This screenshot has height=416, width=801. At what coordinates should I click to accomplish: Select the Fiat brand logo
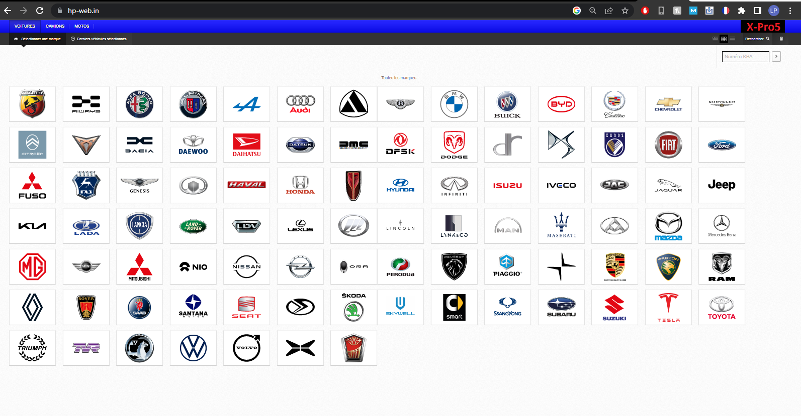click(668, 145)
